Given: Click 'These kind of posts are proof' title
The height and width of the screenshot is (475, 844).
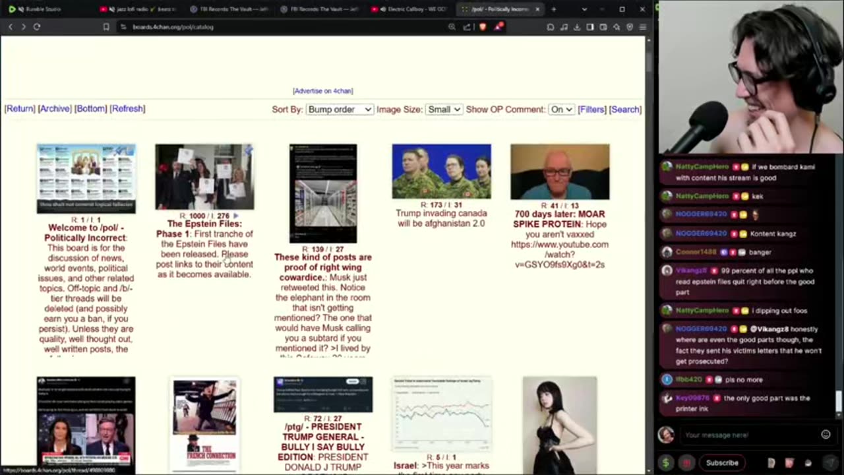Looking at the screenshot, I should (x=323, y=267).
